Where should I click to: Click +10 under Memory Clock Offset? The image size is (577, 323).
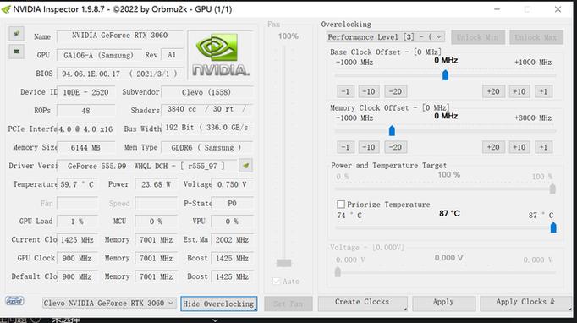(519, 147)
